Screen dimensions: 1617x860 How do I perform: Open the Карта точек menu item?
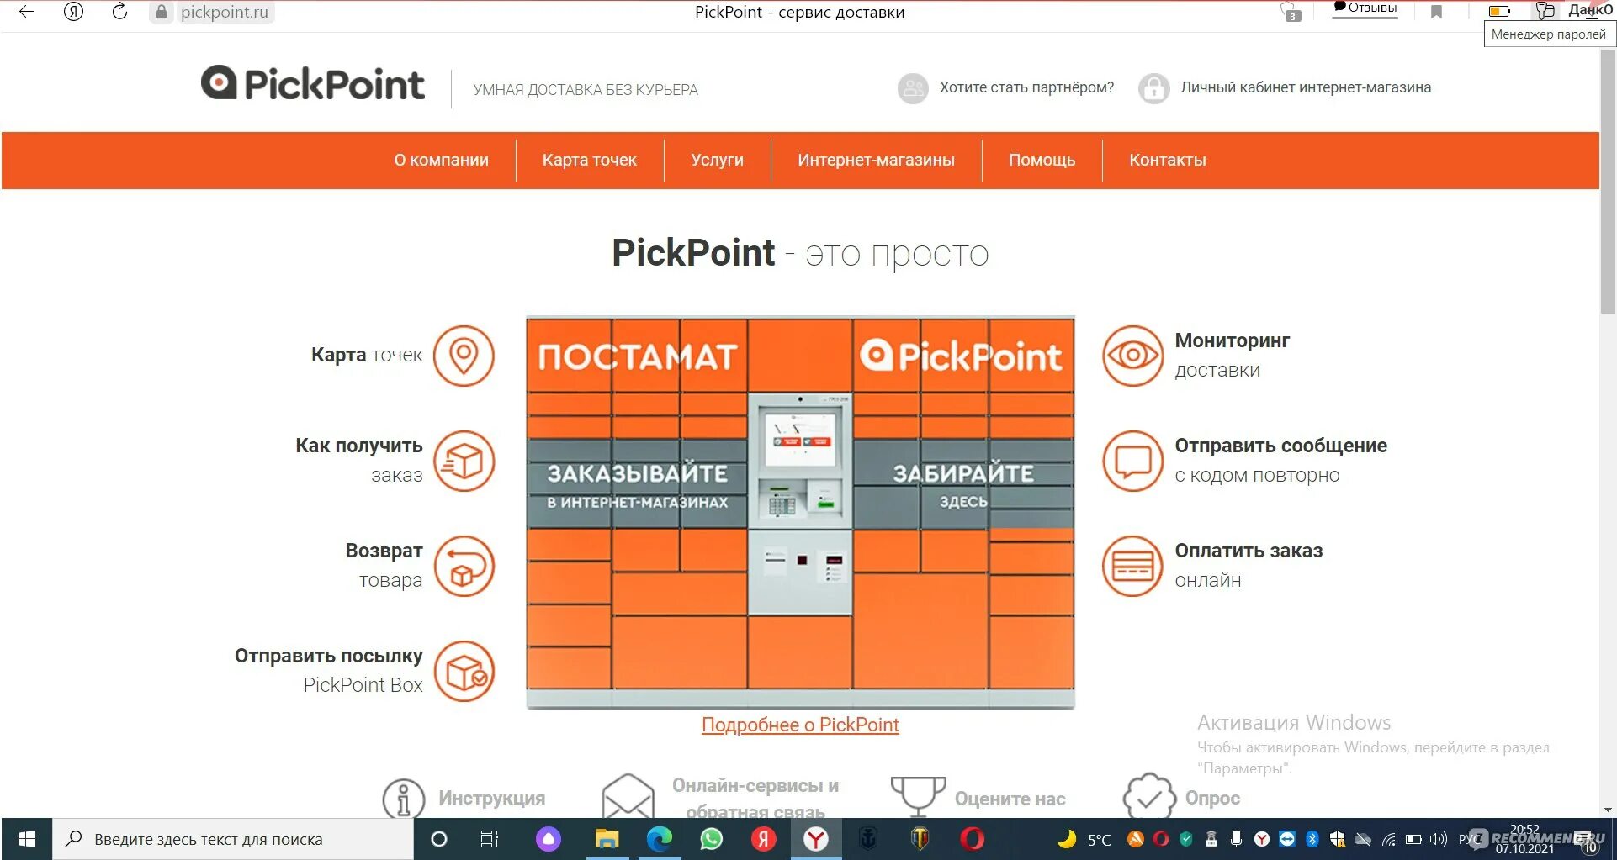[589, 160]
